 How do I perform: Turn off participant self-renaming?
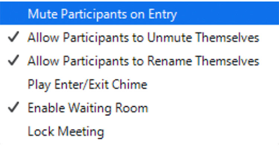[x=143, y=61]
